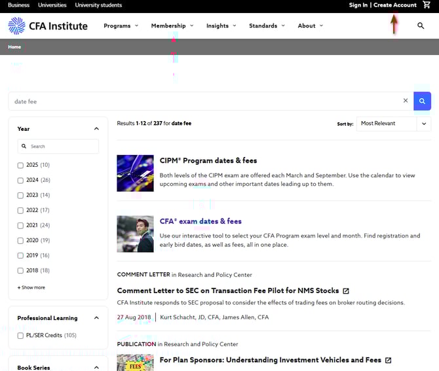Open CFA exam dates & fees result
The image size is (439, 371).
(200, 221)
